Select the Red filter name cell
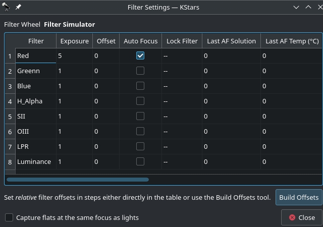 tap(36, 55)
